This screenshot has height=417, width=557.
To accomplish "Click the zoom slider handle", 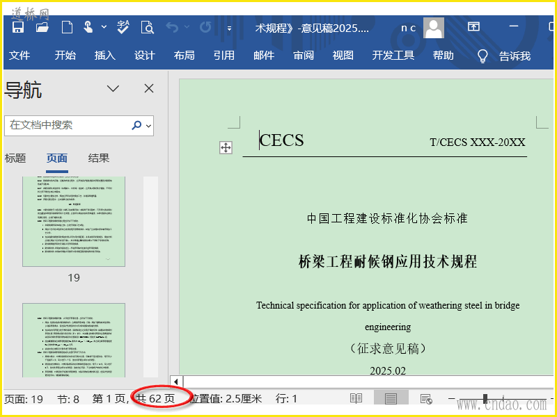I will 485,398.
